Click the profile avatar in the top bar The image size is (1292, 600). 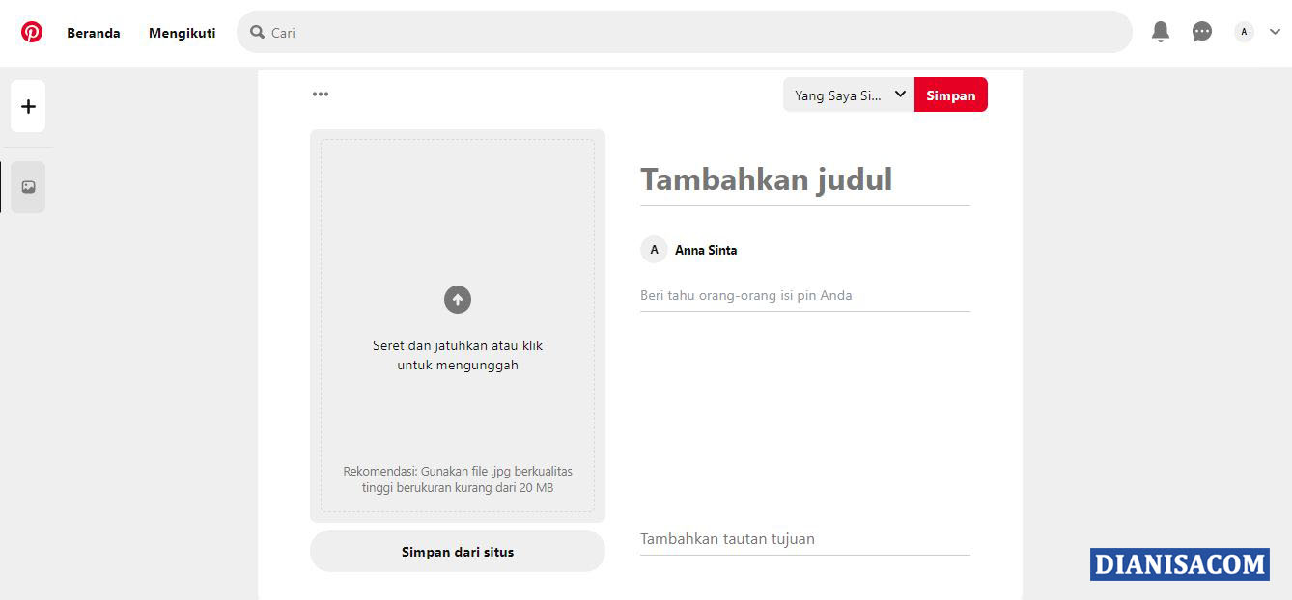coord(1243,31)
